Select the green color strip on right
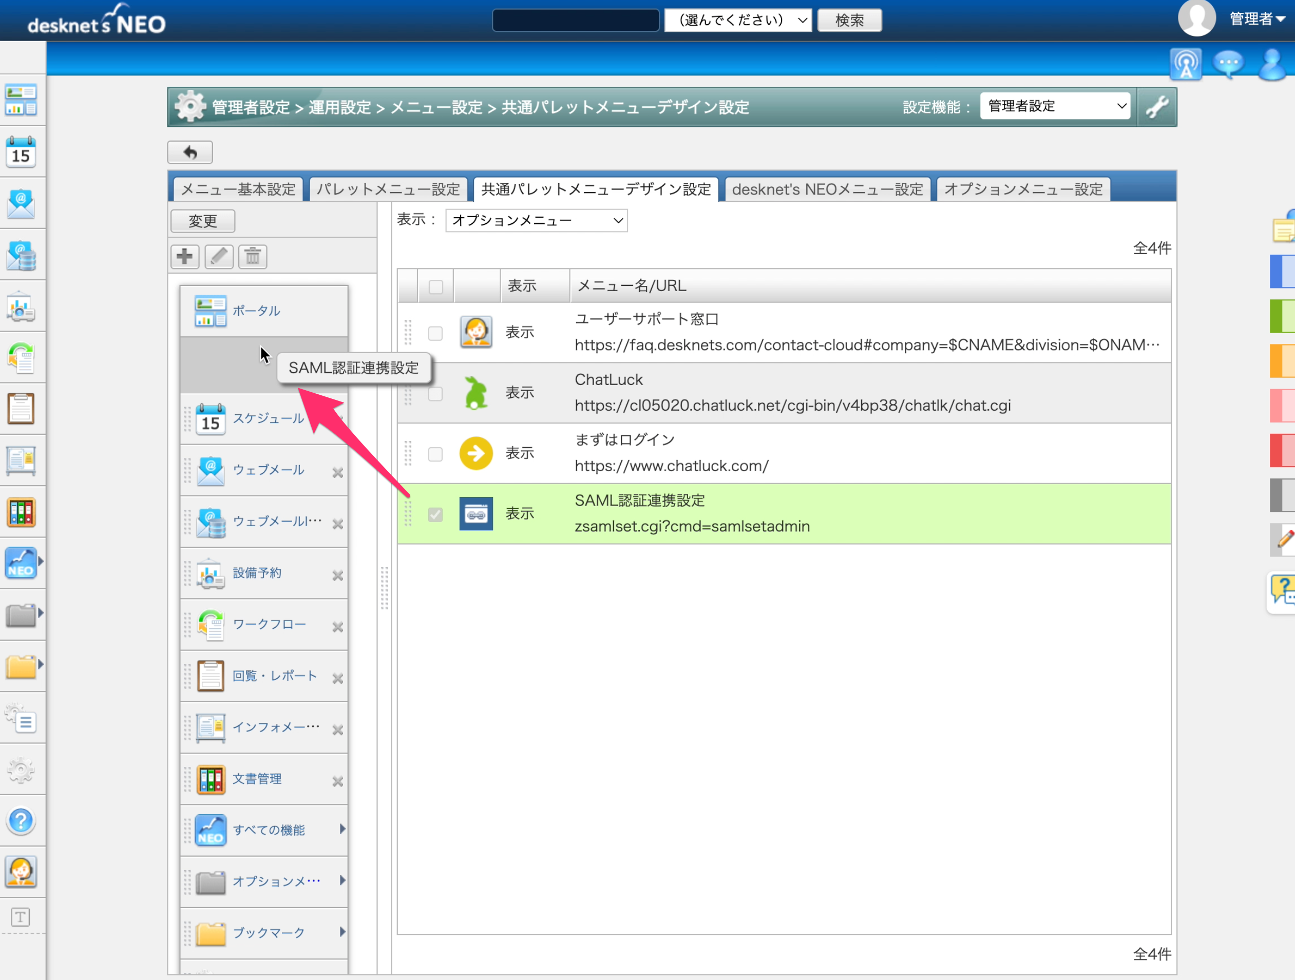This screenshot has width=1295, height=980. pyautogui.click(x=1282, y=316)
